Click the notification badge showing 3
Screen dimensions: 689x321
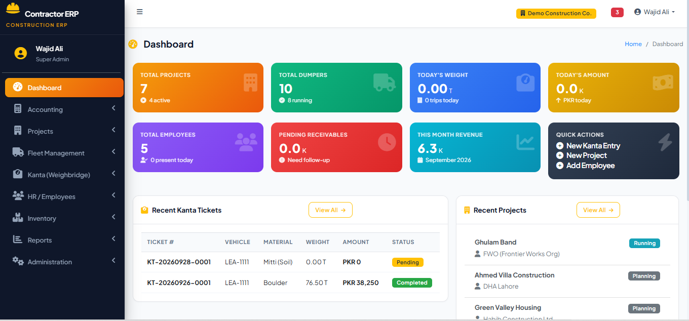(617, 13)
